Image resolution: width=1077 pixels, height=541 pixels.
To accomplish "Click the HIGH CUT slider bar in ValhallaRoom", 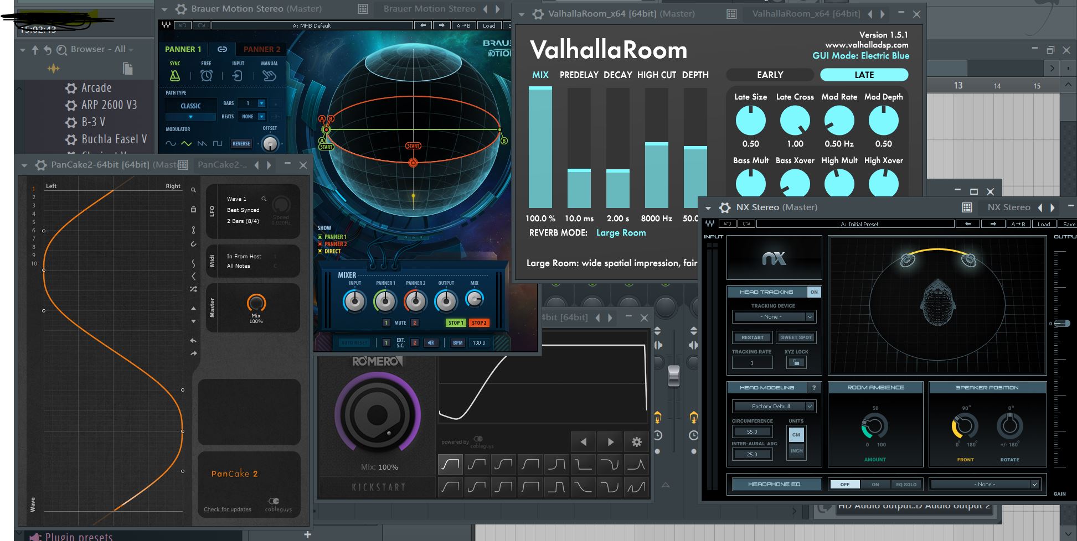I will [656, 147].
